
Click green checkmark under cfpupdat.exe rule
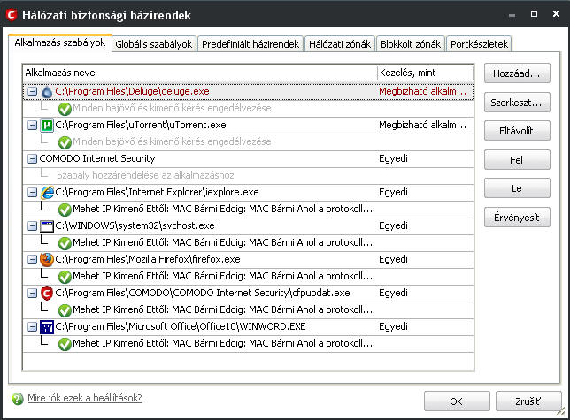65,310
